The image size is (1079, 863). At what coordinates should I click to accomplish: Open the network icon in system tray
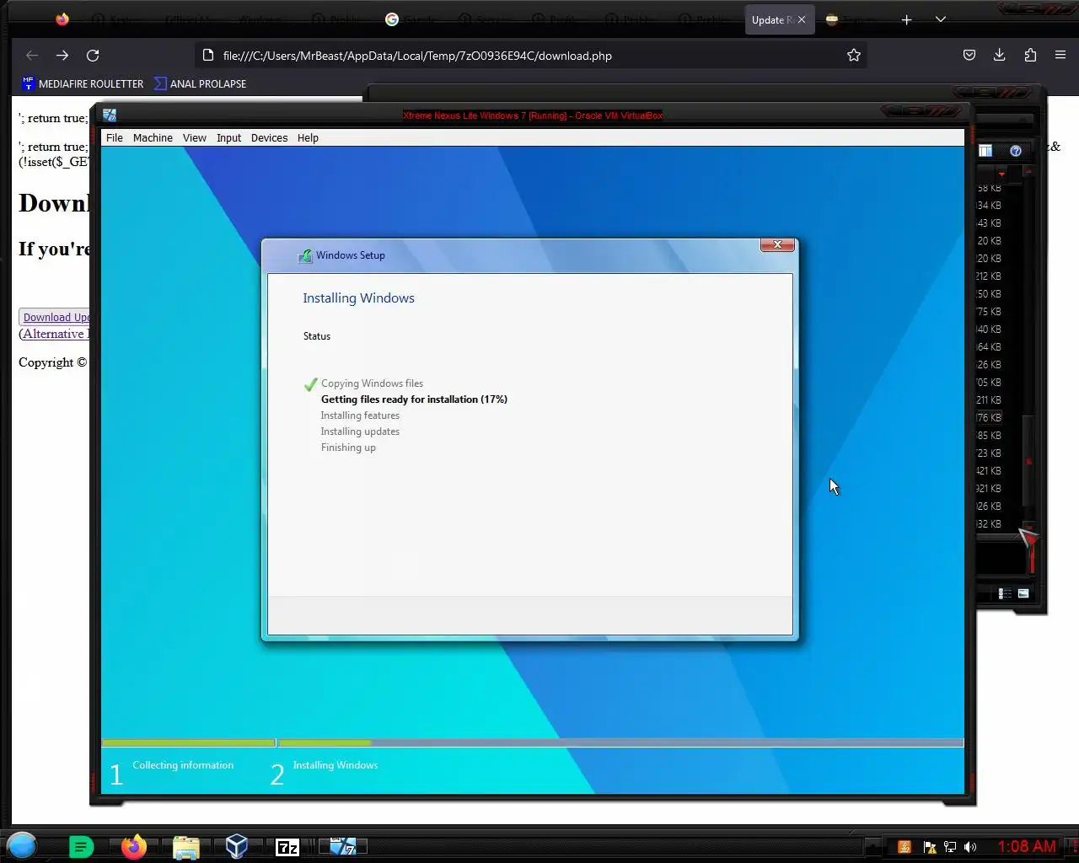[x=950, y=847]
